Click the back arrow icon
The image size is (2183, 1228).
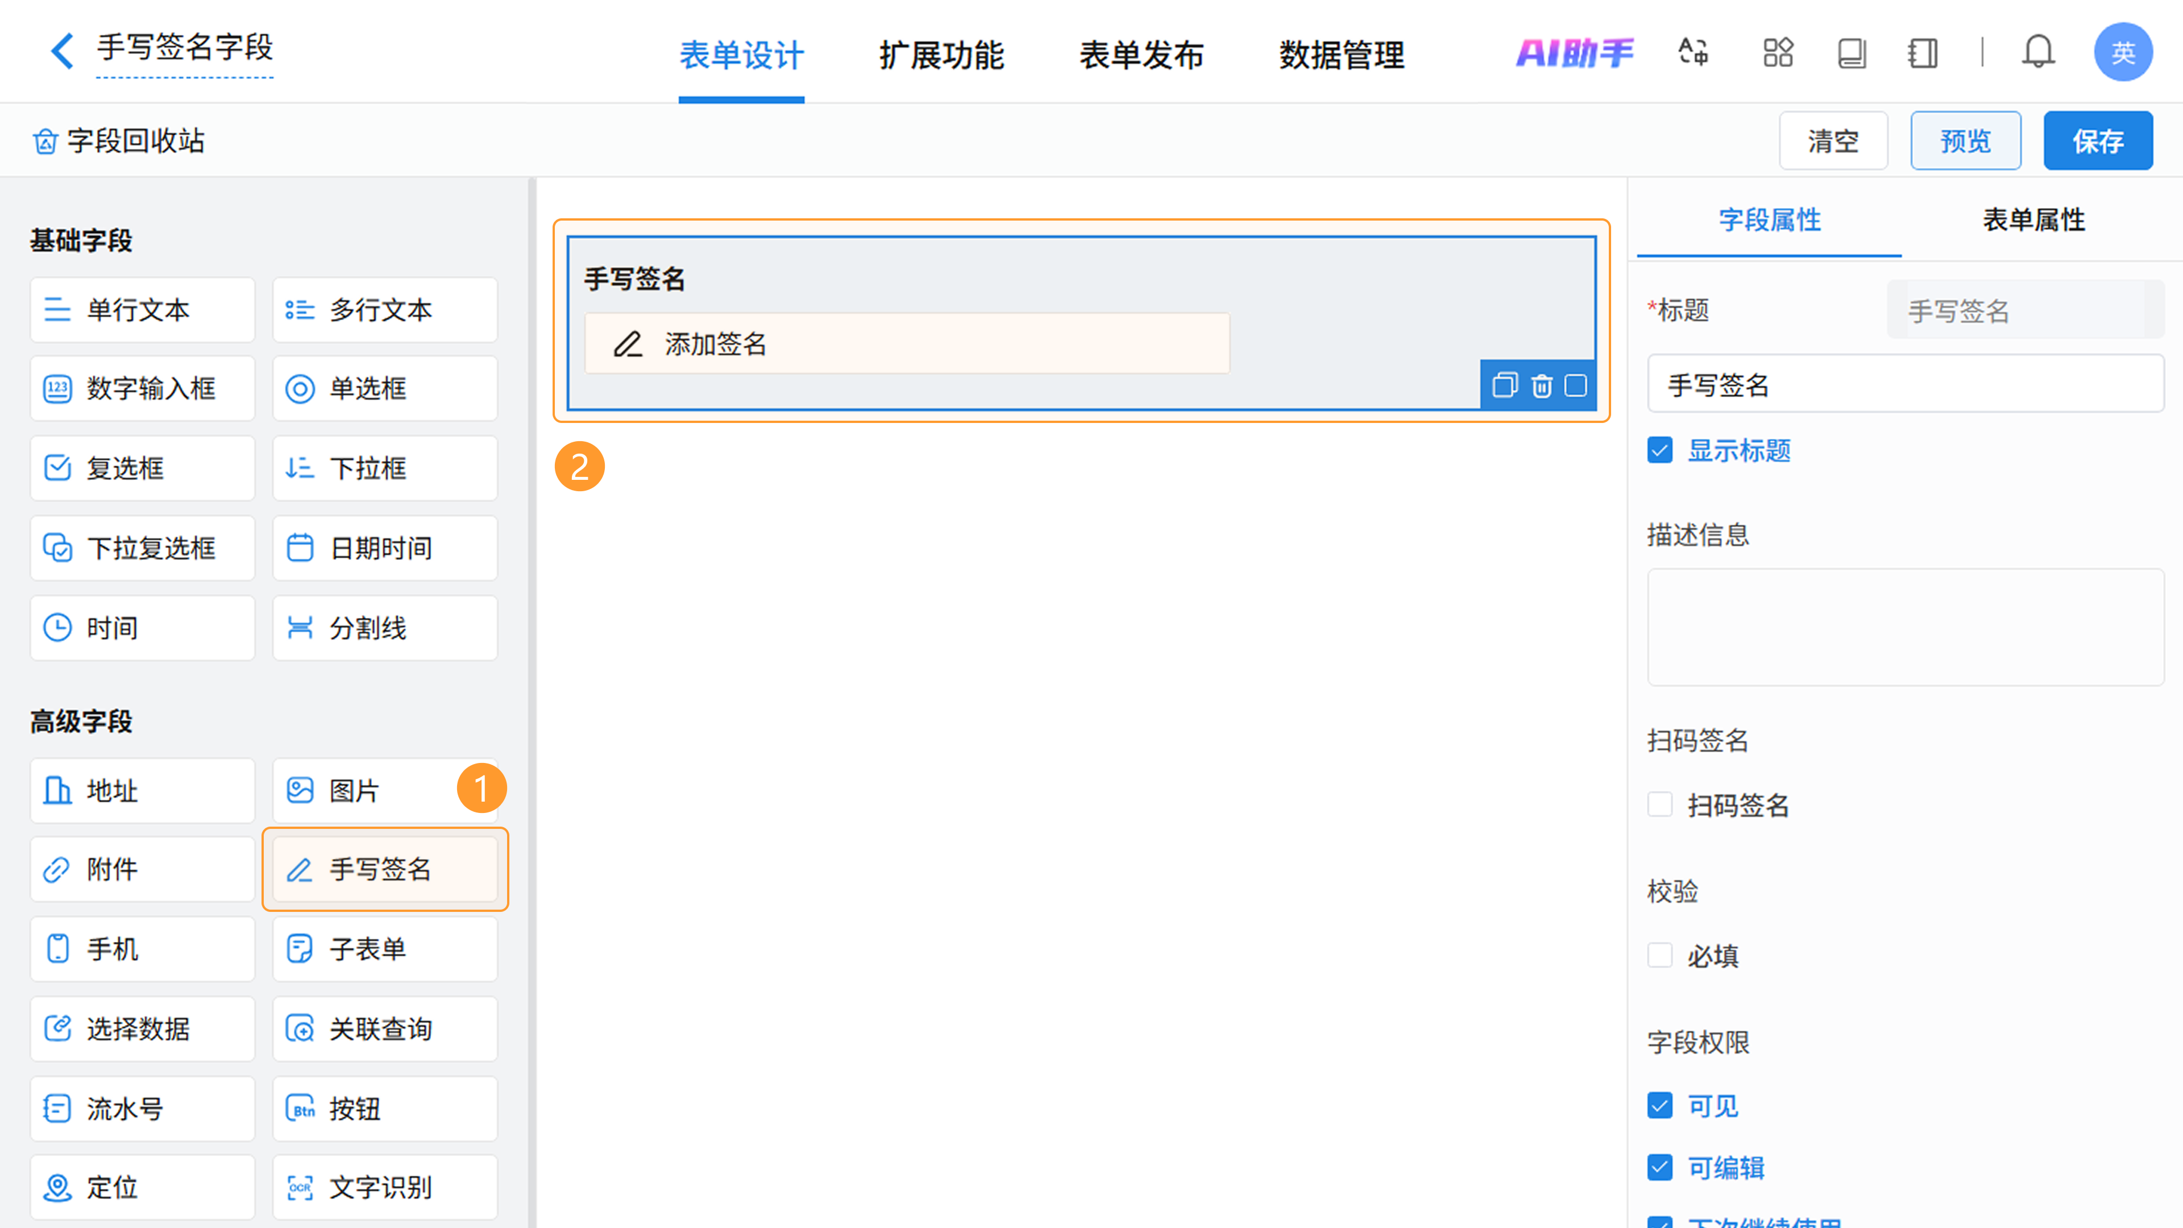point(62,51)
